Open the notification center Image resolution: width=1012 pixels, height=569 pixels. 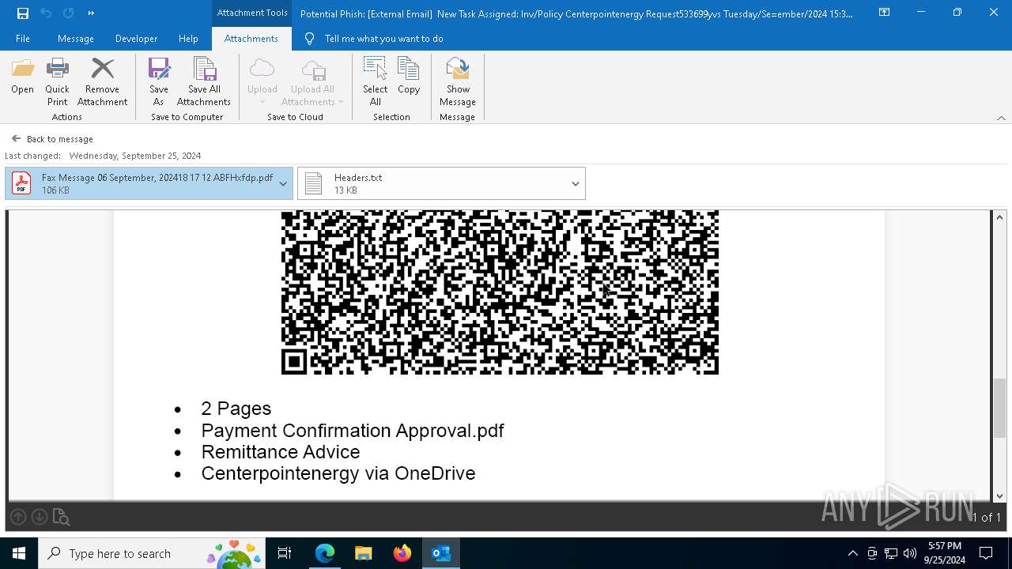(986, 553)
